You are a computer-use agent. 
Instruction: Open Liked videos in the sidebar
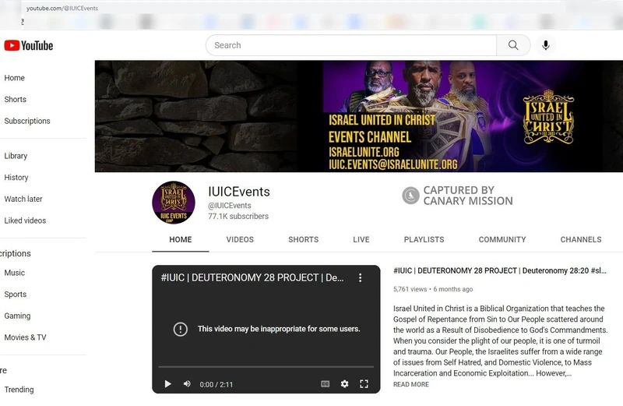(25, 221)
